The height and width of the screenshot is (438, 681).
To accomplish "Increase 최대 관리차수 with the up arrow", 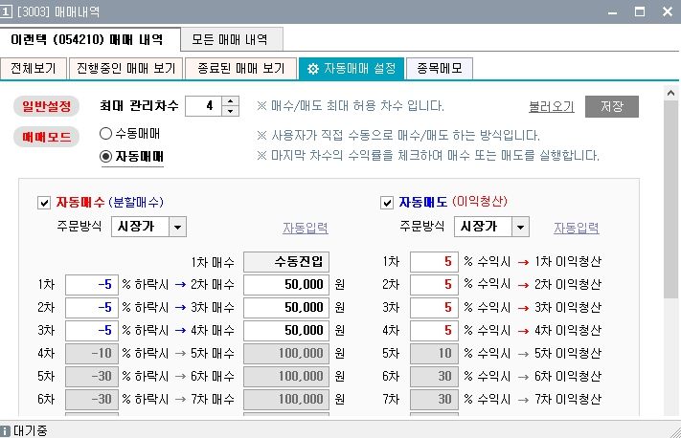I will (x=229, y=101).
